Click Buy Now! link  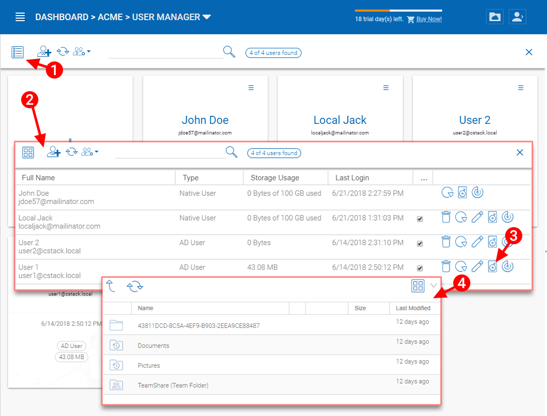[x=429, y=19]
